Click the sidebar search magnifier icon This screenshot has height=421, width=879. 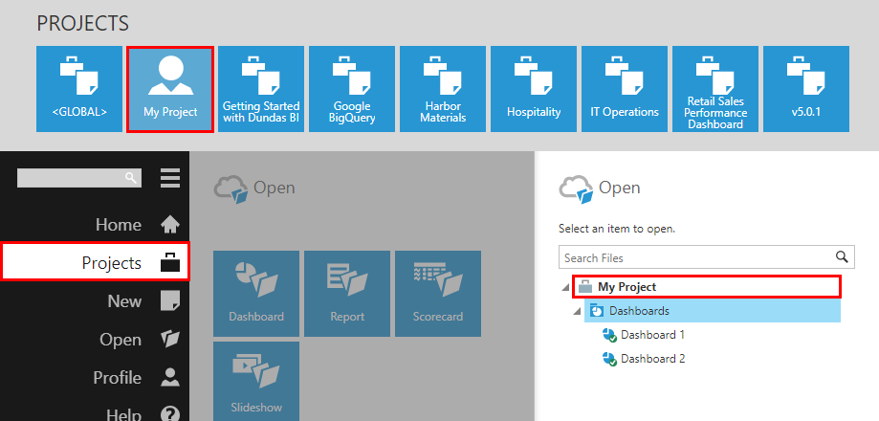click(x=131, y=178)
